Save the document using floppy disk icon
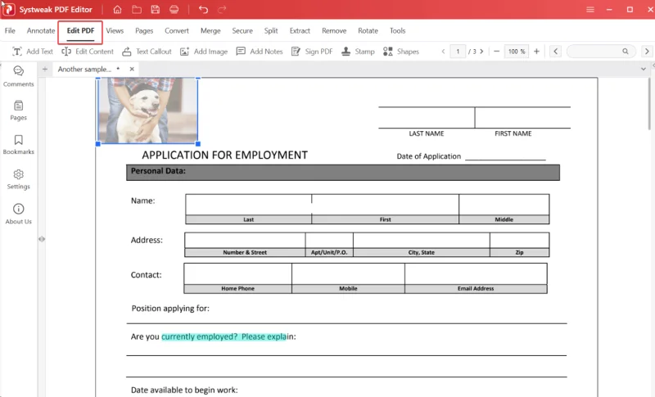Screen dimensions: 655x397 point(156,9)
